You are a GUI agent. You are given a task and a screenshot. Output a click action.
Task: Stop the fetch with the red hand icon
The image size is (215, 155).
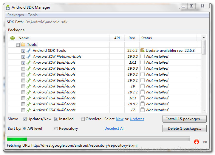196,142
